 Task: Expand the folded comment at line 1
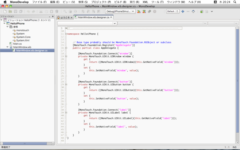[x=66, y=28]
